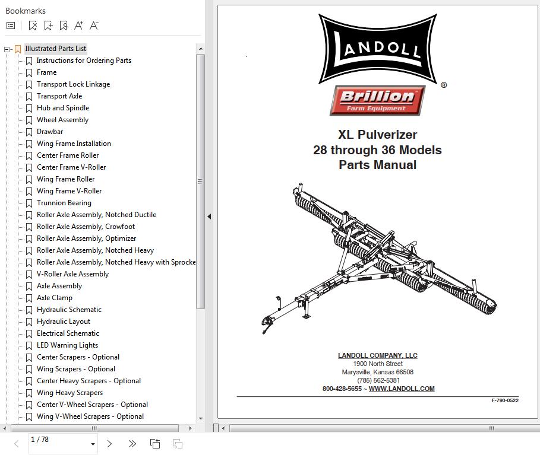Open the bookmarks options menu icon

point(11,26)
